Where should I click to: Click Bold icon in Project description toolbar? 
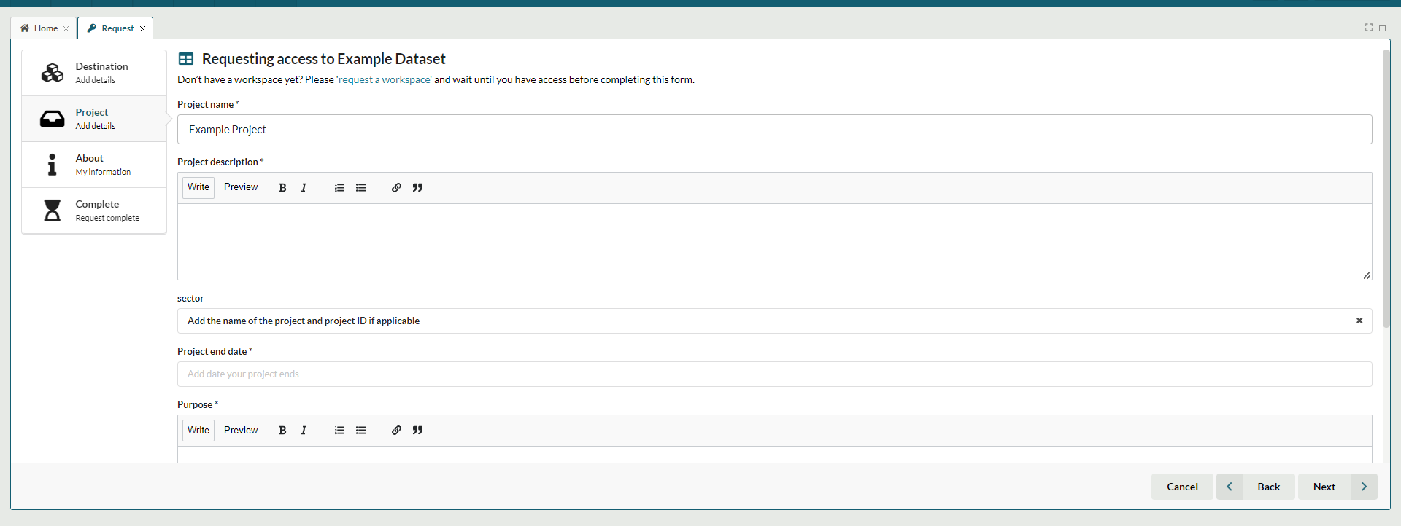click(x=282, y=188)
